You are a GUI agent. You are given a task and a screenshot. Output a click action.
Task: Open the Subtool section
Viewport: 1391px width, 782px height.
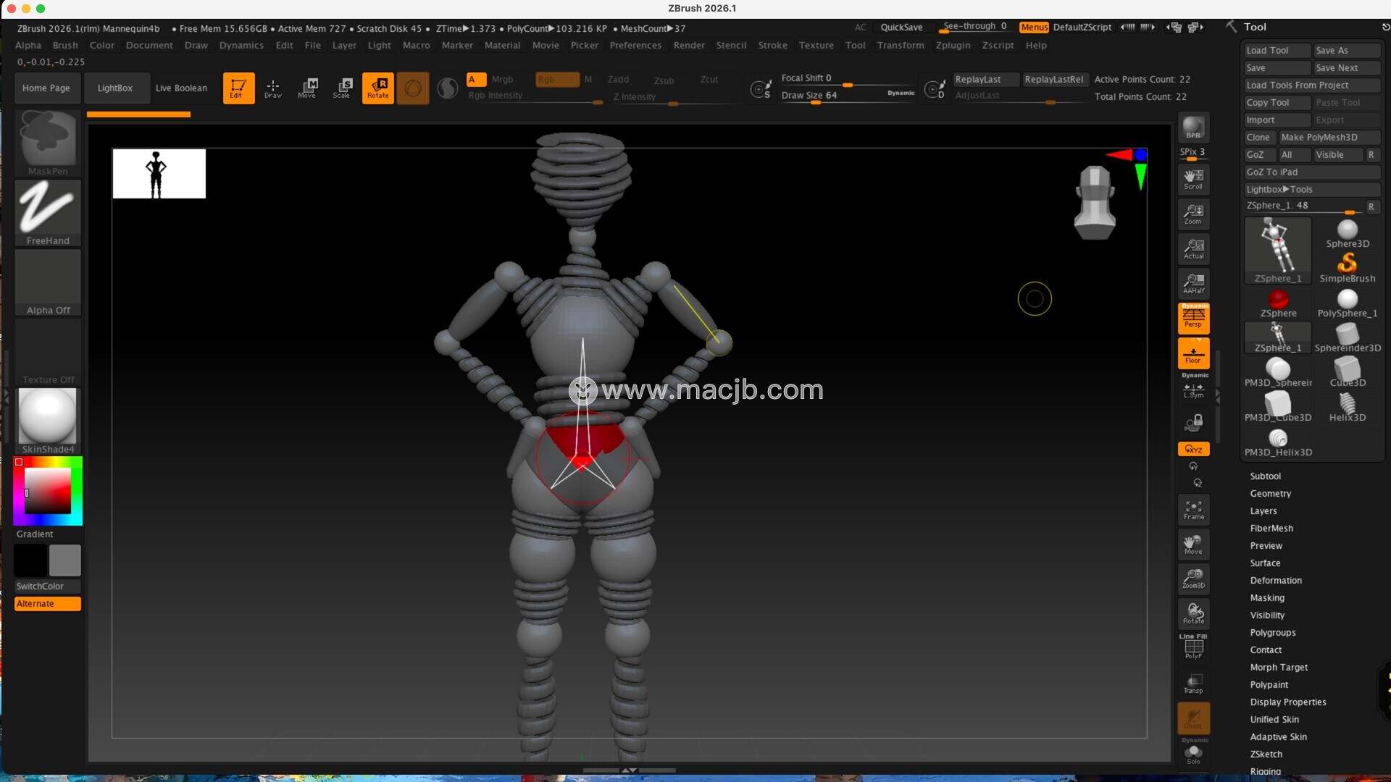click(1265, 476)
